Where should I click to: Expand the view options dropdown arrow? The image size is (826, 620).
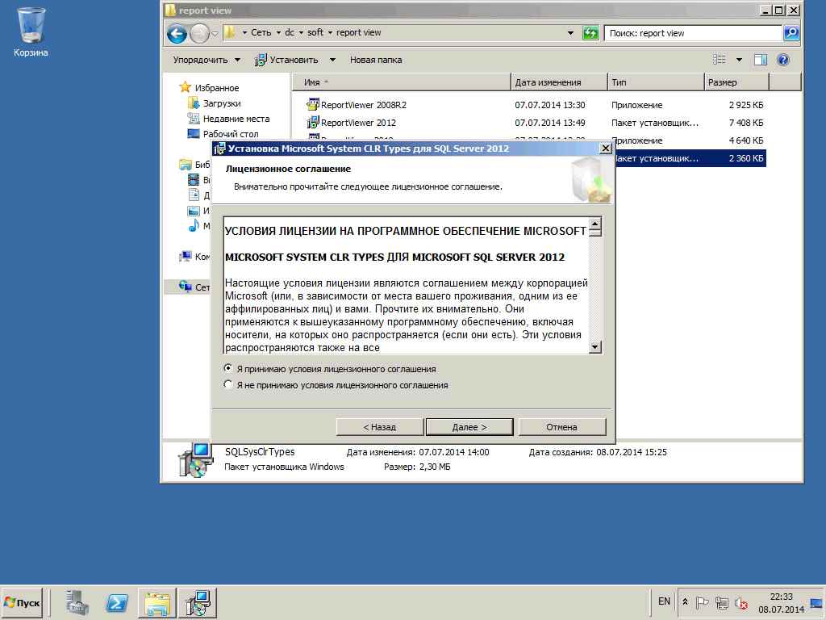tap(739, 60)
